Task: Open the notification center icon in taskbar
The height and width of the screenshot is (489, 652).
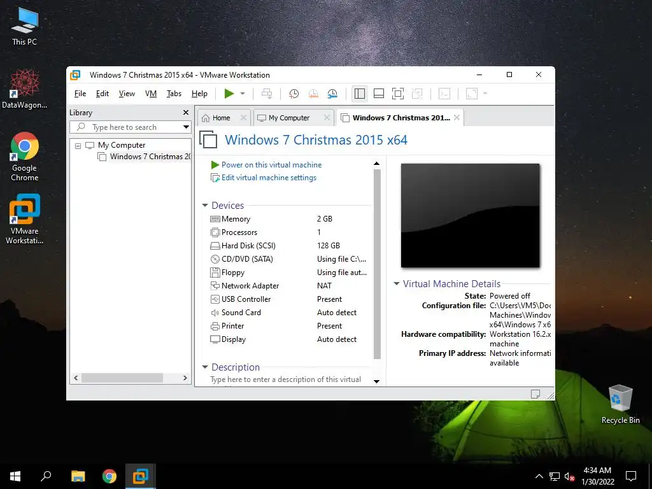Action: 631,476
